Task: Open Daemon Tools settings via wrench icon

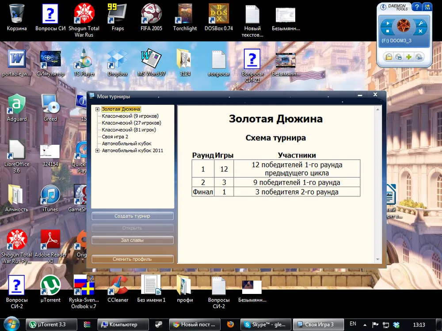Action: [420, 23]
